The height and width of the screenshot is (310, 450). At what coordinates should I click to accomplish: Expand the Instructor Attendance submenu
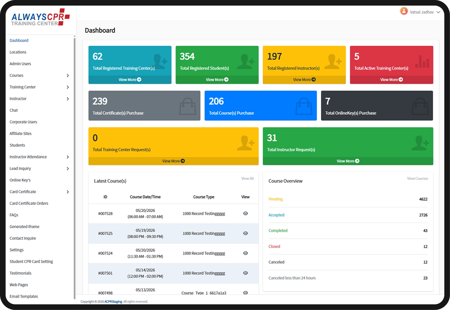pyautogui.click(x=68, y=157)
